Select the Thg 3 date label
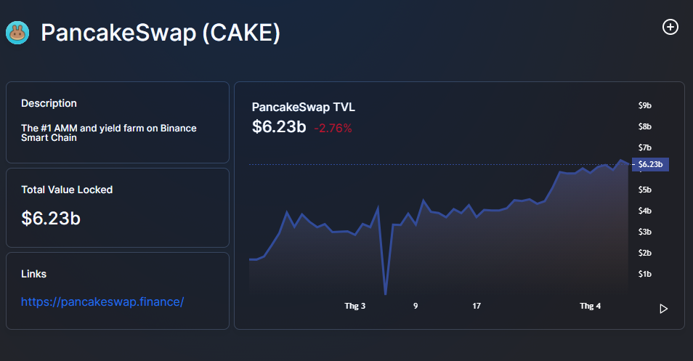 [354, 307]
